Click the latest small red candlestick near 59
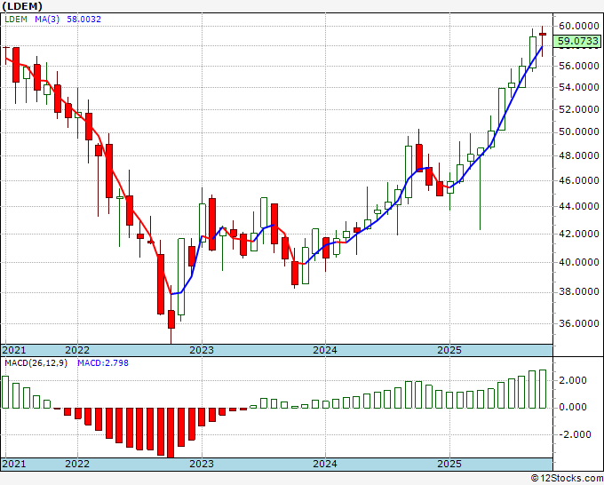Screen dimensions: 604x485 pos(543,35)
